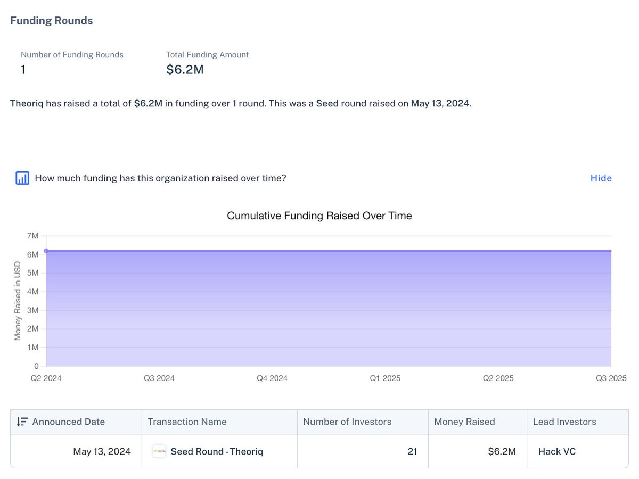Click the Cumulative Funding Raised Over Time title
This screenshot has width=639, height=479.
pos(319,216)
